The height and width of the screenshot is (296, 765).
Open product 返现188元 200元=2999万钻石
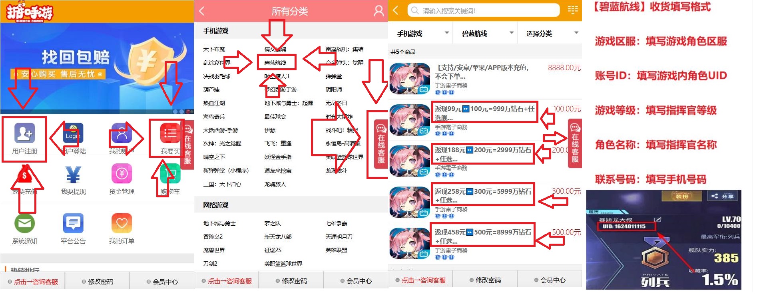[x=483, y=154]
